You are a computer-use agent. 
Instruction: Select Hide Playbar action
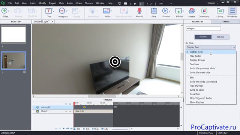196,86
